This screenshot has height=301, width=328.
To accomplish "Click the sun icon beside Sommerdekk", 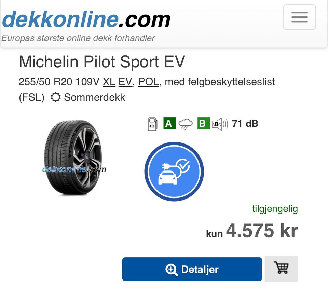I will click(55, 97).
